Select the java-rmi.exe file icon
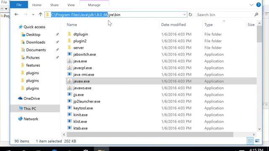Viewport: 269px width, 151px height. [69, 74]
